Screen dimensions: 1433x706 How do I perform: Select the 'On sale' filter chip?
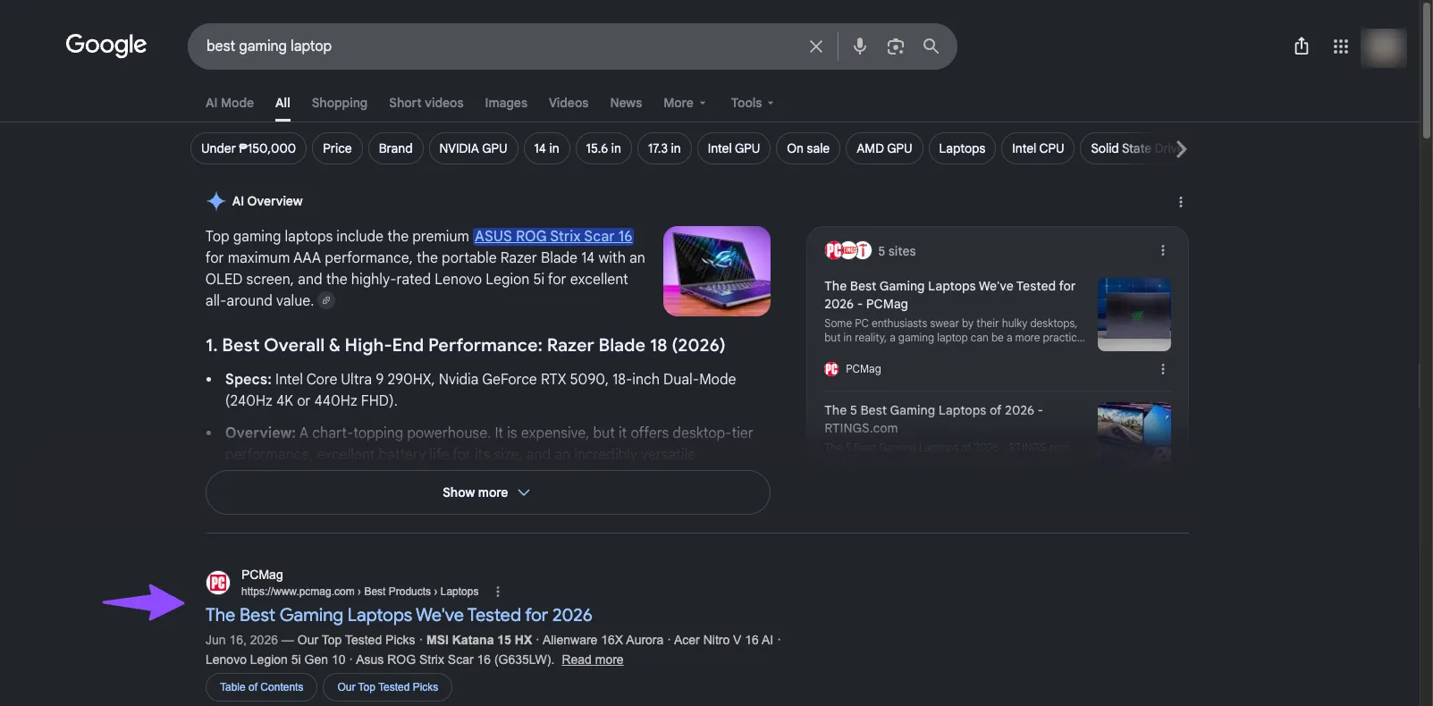point(808,148)
